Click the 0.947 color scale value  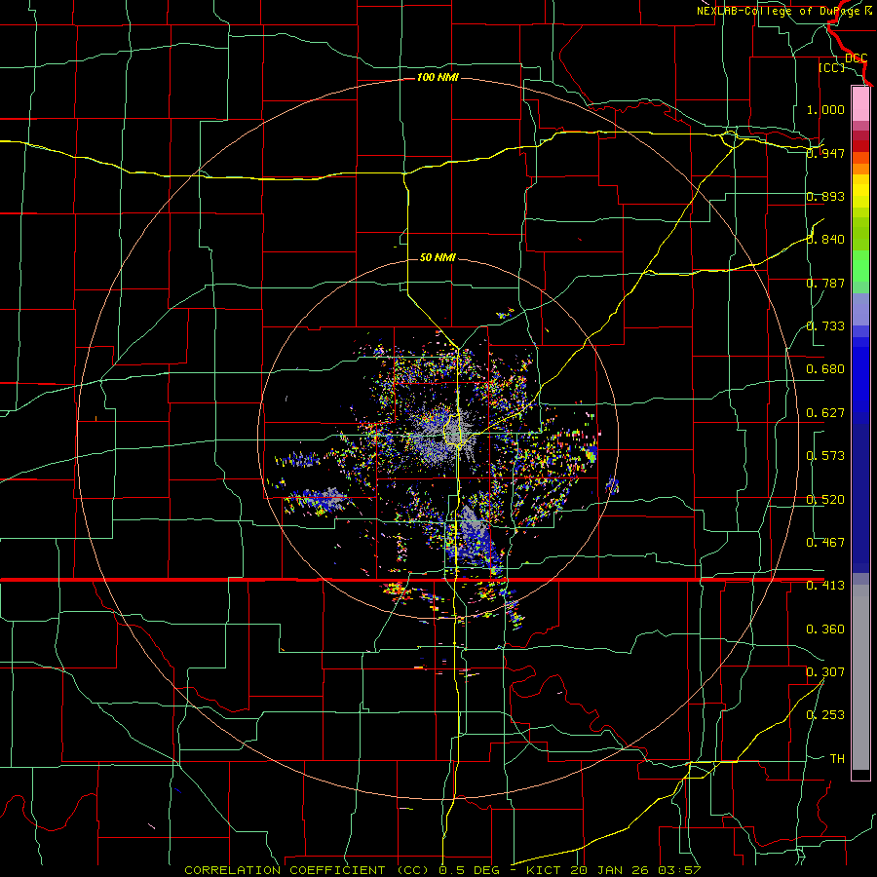825,153
